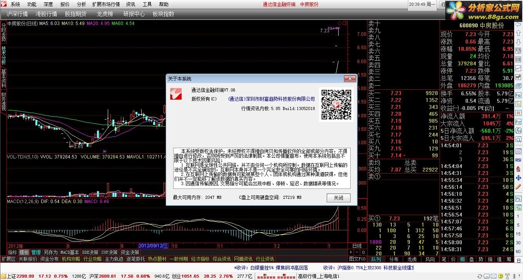Viewport: 523px width, 280px height.
Task: Click the signal antenna icon in status bar
Action: (x=507, y=277)
